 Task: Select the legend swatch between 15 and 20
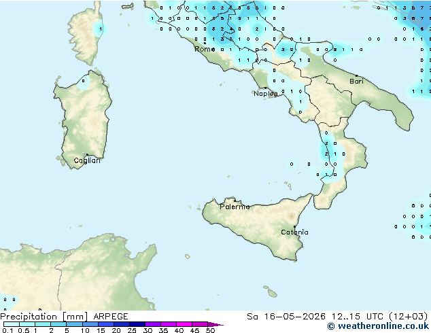point(106,324)
